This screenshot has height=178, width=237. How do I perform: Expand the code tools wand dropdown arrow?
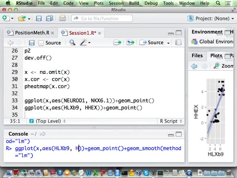pyautogui.click(x=89, y=43)
